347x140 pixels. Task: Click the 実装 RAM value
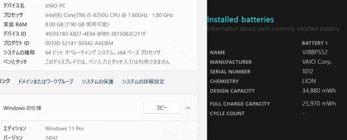(77, 25)
